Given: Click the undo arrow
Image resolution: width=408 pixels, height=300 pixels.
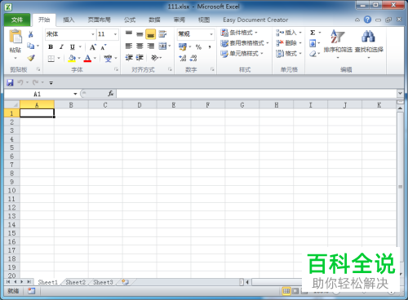Looking at the screenshot, I should click(20, 82).
